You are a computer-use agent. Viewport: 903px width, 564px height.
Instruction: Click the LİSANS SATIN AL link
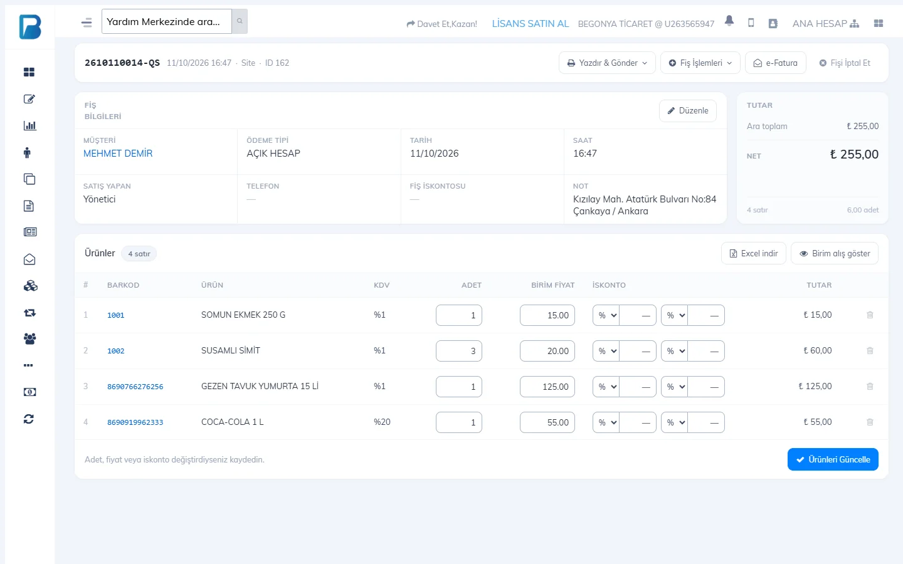click(531, 24)
